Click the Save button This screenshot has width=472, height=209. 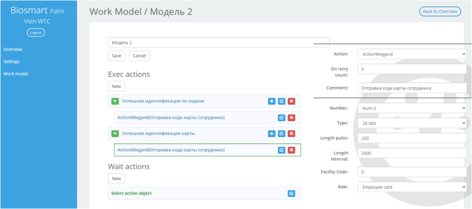point(116,56)
